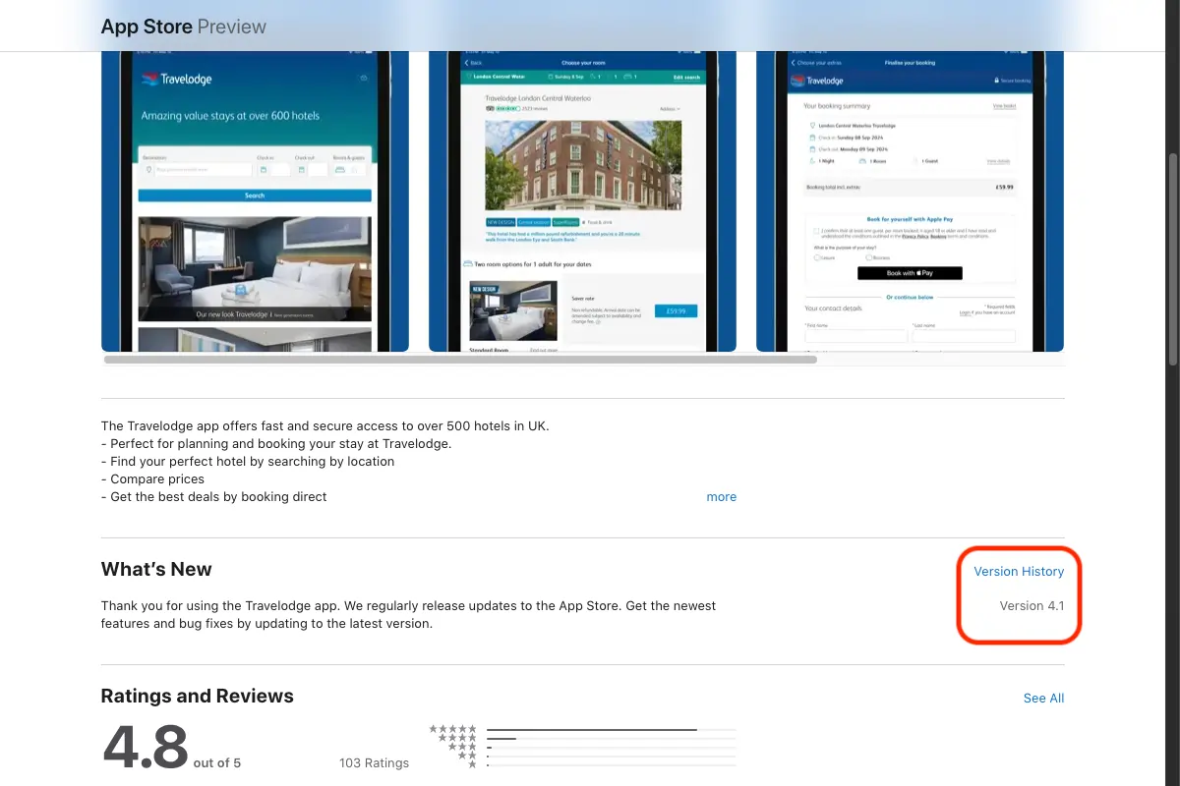Select the Leisure radio button

click(x=816, y=257)
